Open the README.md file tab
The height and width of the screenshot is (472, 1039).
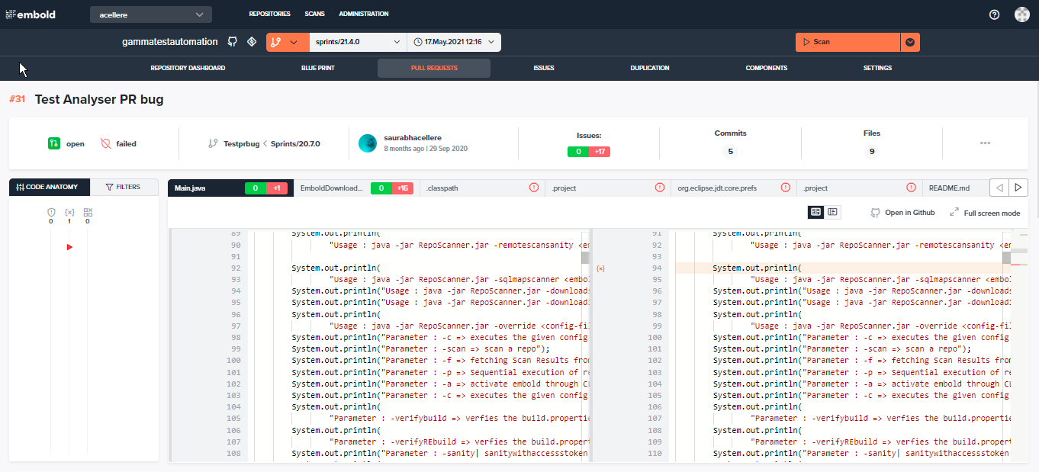click(954, 188)
